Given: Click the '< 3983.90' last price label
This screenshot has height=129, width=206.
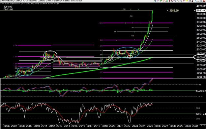Looking at the screenshot, I should coord(173,11).
